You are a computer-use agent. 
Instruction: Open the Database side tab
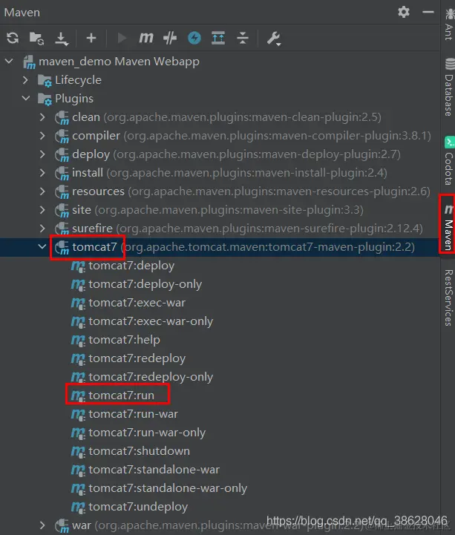(449, 87)
